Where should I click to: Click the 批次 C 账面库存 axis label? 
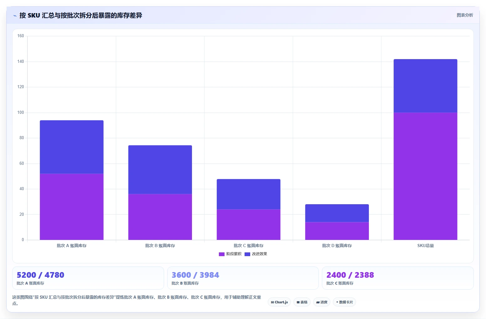coord(249,246)
